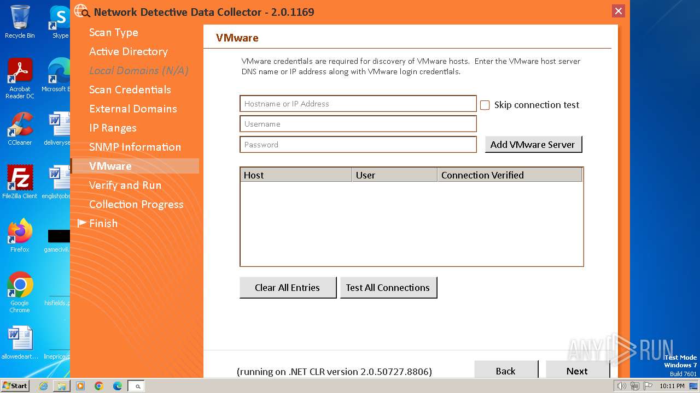Go to the Scan Credentials step

coord(130,90)
